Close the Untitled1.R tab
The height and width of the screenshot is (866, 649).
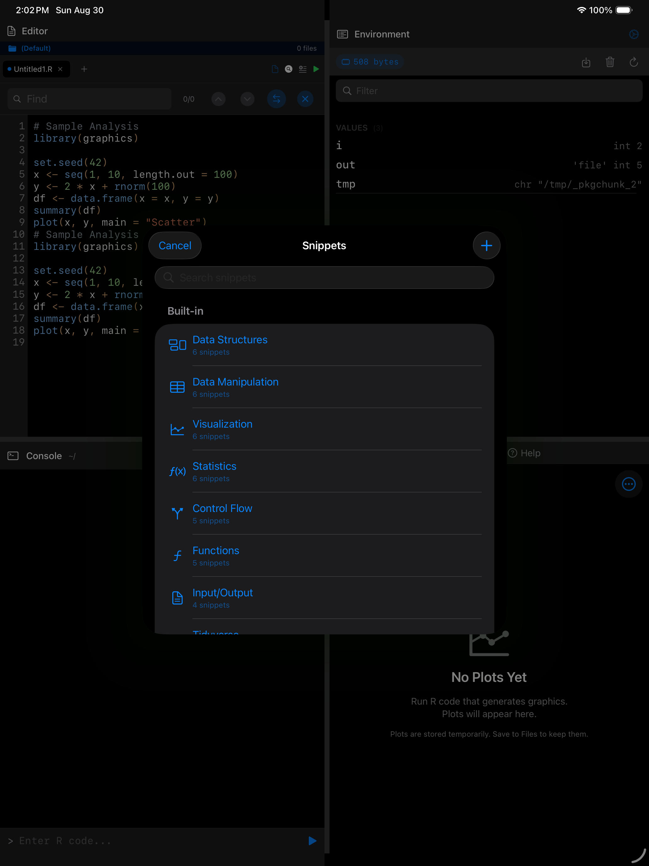pyautogui.click(x=60, y=69)
